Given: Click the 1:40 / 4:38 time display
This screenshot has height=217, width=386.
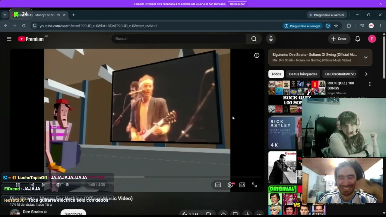Looking at the screenshot, I should click(96, 185).
